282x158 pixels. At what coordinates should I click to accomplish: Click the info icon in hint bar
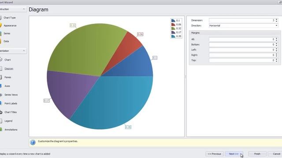click(x=33, y=142)
